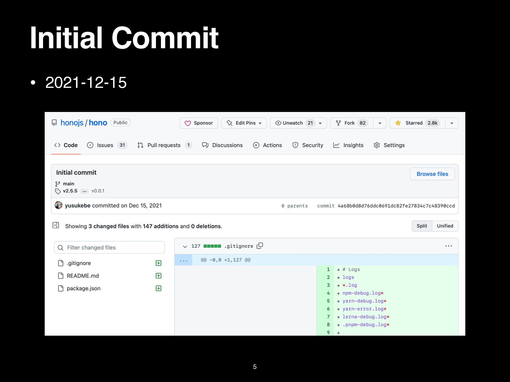Open the v2.5.5 tag link
Screen dimensions: 510x382
[x=70, y=191]
